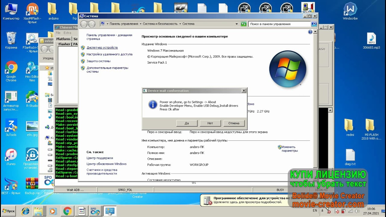The image size is (386, 217).
Task: Open Google Chrome from taskbar
Action: pos(67,211)
